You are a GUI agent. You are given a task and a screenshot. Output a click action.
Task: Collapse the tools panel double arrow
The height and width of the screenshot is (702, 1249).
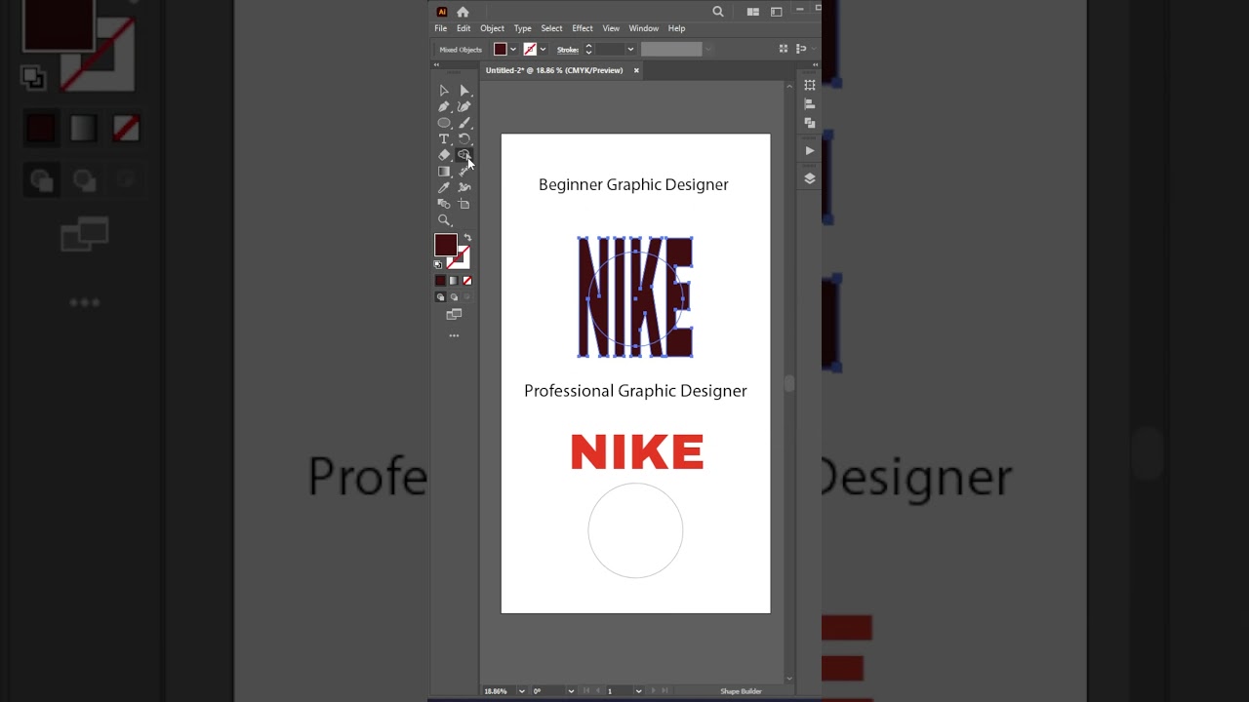(x=436, y=65)
